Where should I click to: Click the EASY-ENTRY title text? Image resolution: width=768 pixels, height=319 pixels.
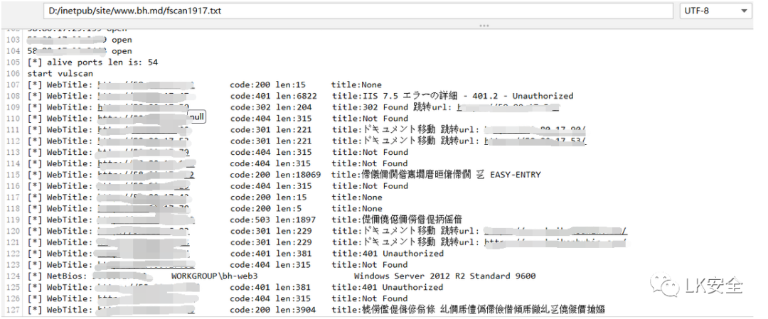(515, 175)
